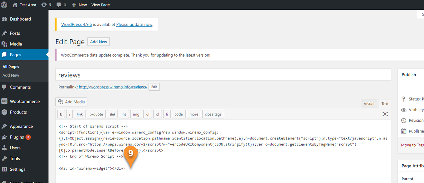Click the Pages sidebar icon

click(x=4, y=55)
